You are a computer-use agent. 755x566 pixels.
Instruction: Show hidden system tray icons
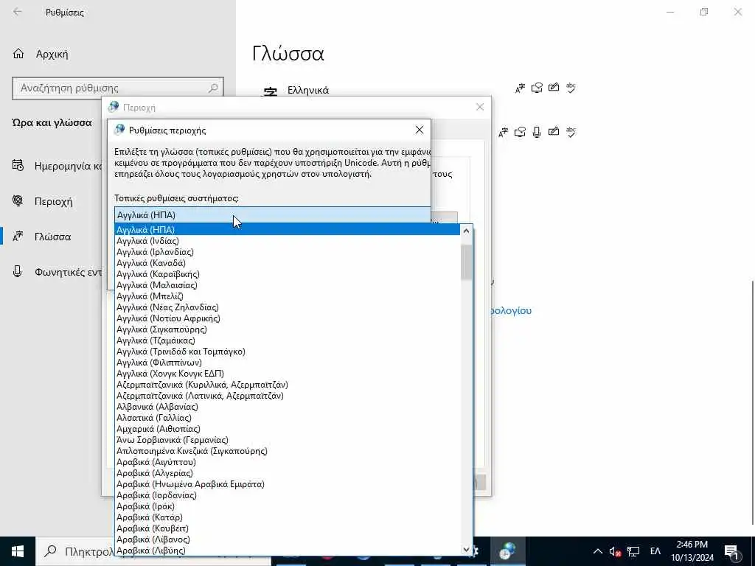[597, 551]
